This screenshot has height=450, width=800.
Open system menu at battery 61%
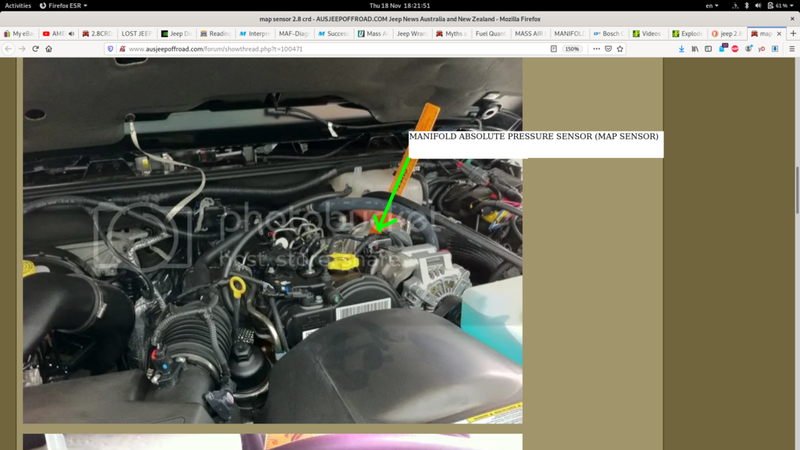point(780,5)
